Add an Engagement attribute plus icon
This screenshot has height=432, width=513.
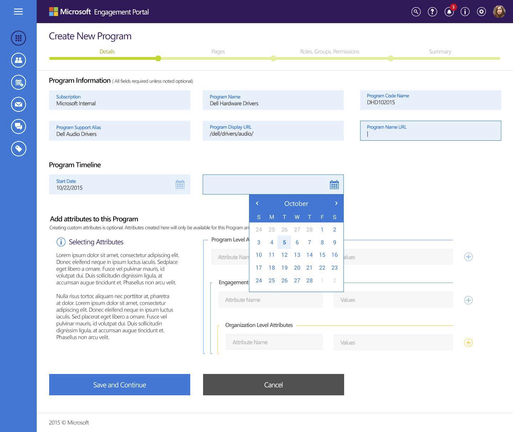[x=468, y=300]
